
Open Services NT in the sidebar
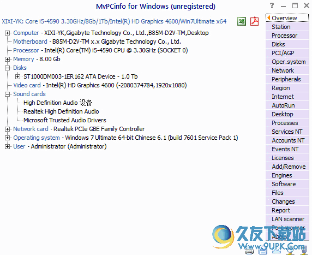click(x=287, y=132)
